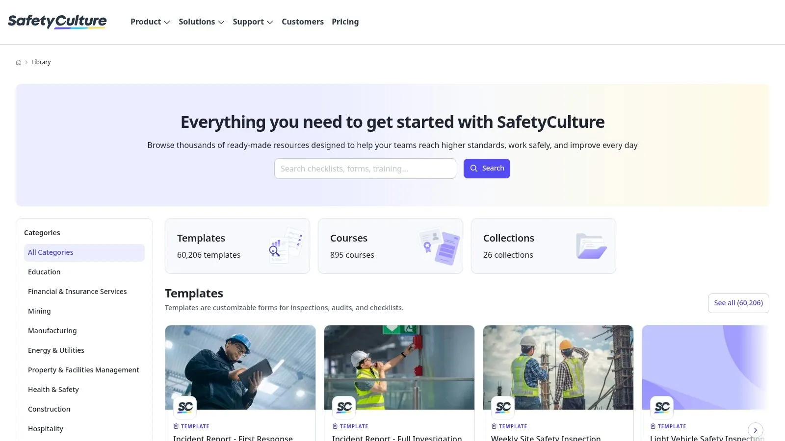Open the Courses card with 895 courses
The image size is (785, 441).
click(x=391, y=246)
